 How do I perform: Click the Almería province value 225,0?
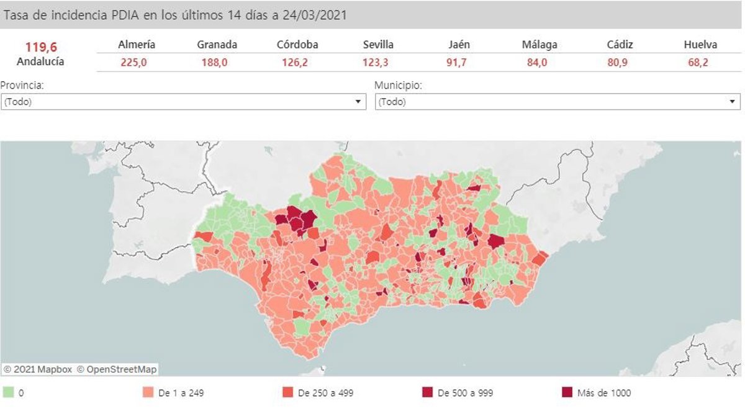(133, 62)
